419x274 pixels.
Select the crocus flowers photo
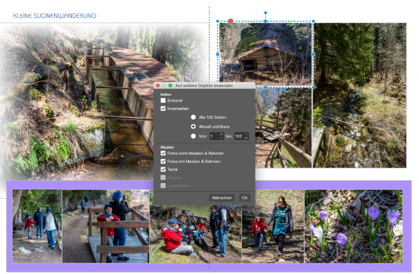click(x=353, y=226)
